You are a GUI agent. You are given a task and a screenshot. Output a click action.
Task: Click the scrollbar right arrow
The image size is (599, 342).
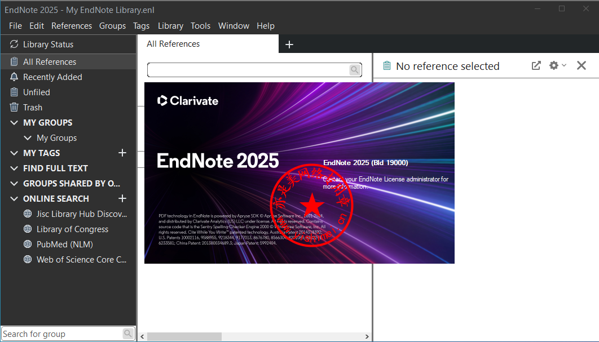(x=367, y=336)
